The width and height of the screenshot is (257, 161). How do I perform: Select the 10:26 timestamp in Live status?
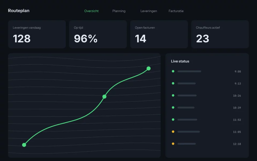pos(237,96)
